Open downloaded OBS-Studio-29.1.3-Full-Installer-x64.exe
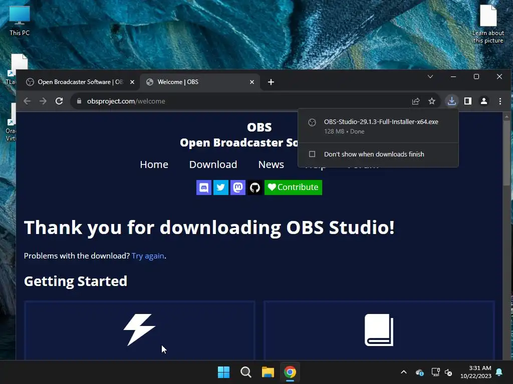Viewport: 513px width, 384px height. pos(378,126)
